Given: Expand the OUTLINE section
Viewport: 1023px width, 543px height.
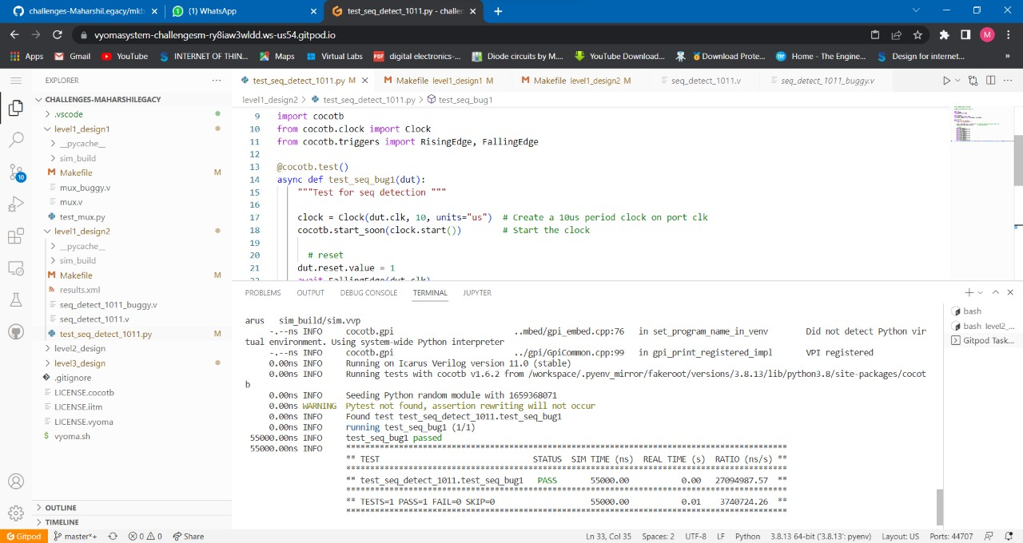Looking at the screenshot, I should (61, 508).
